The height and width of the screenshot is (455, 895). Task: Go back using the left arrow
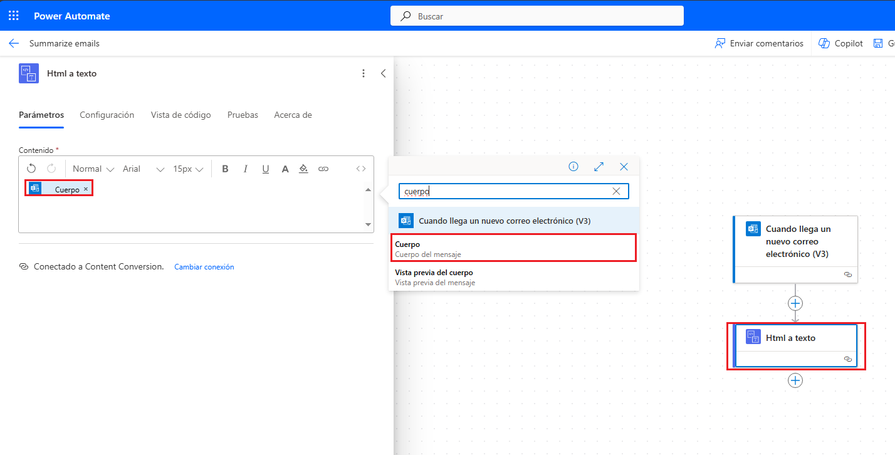point(14,43)
